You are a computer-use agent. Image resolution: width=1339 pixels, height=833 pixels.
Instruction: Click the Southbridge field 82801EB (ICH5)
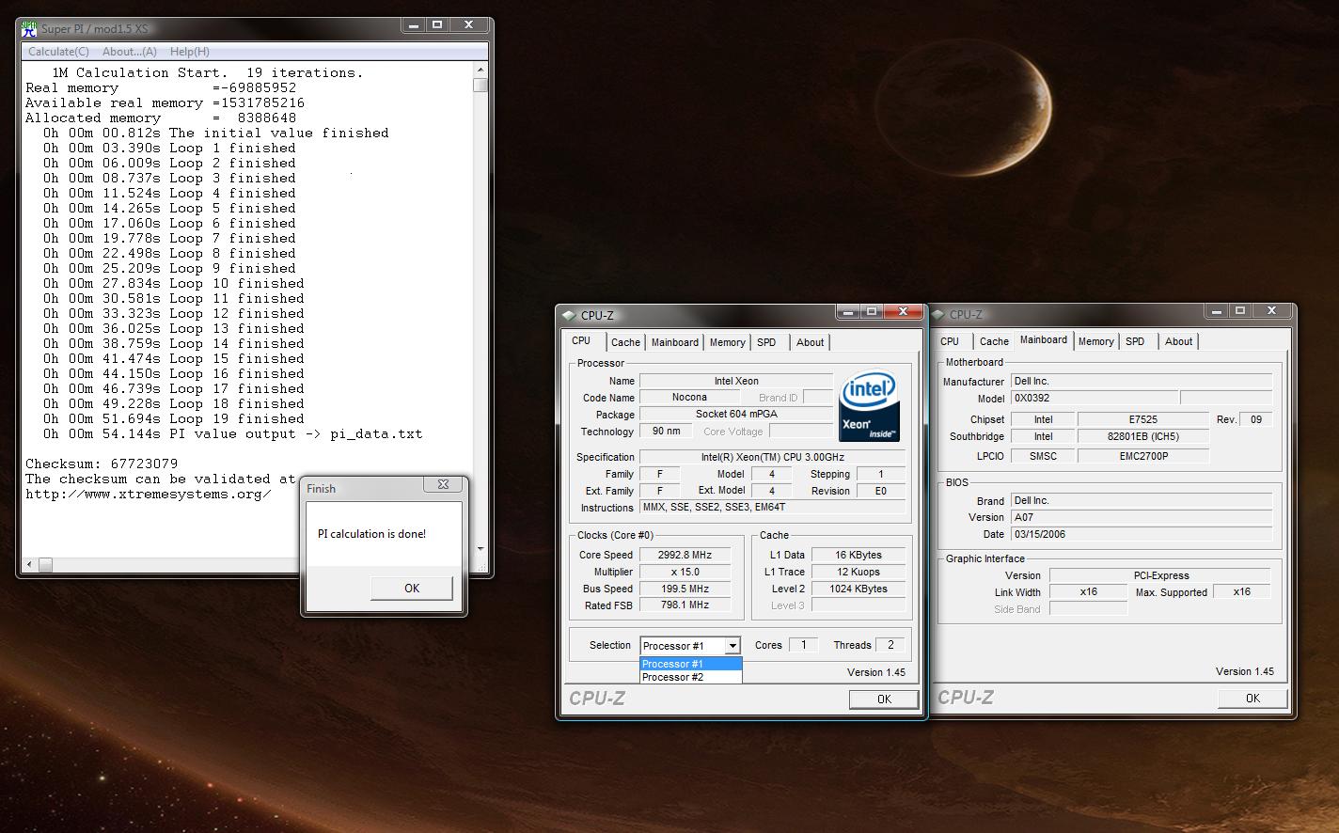tap(1142, 436)
